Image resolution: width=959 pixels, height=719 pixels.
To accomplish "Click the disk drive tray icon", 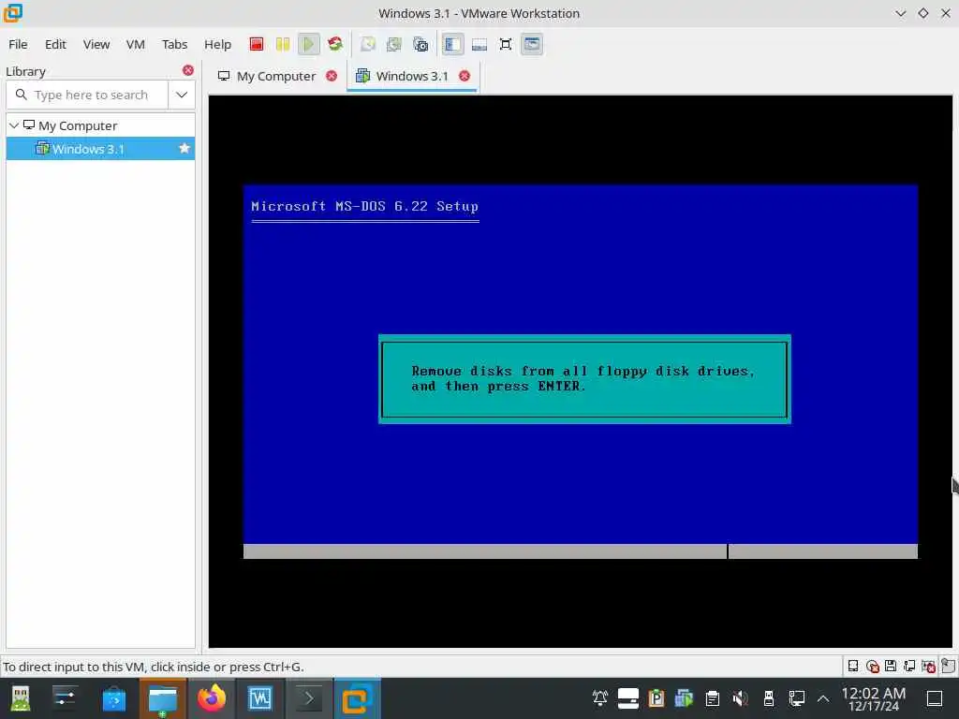I will [x=628, y=698].
